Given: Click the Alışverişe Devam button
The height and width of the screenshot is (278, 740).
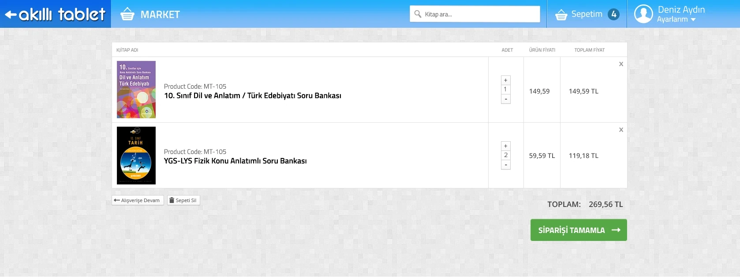Looking at the screenshot, I should click(x=138, y=200).
